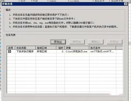Screen dimensions: 131x101
Task: Sort by 任务类型 column header
Action: [25, 48]
